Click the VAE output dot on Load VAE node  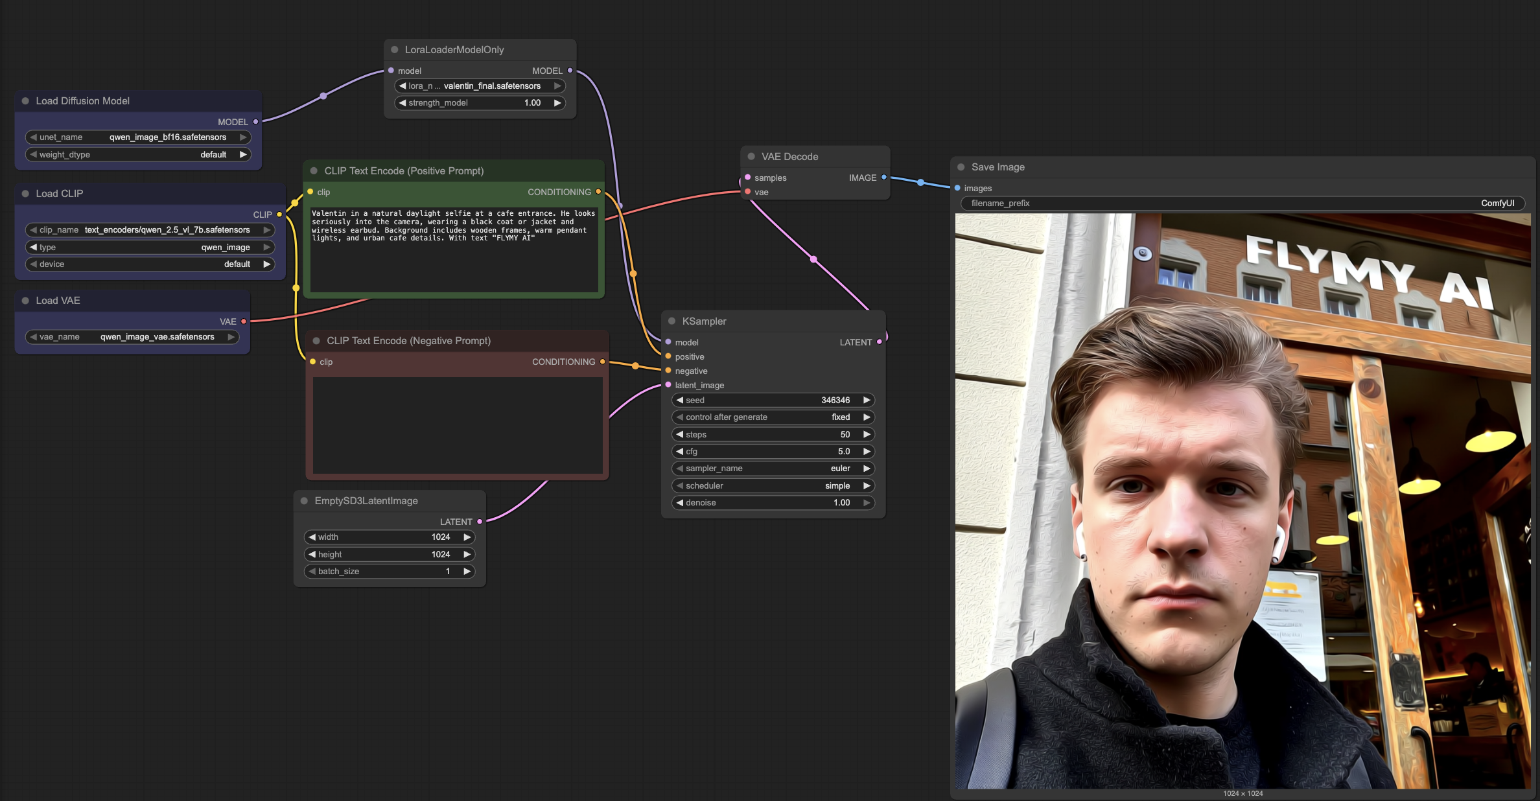[244, 321]
